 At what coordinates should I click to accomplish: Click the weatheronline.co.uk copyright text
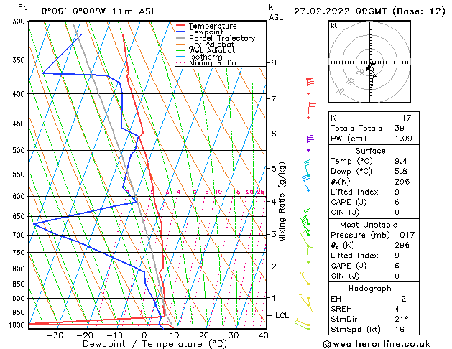[377, 344]
